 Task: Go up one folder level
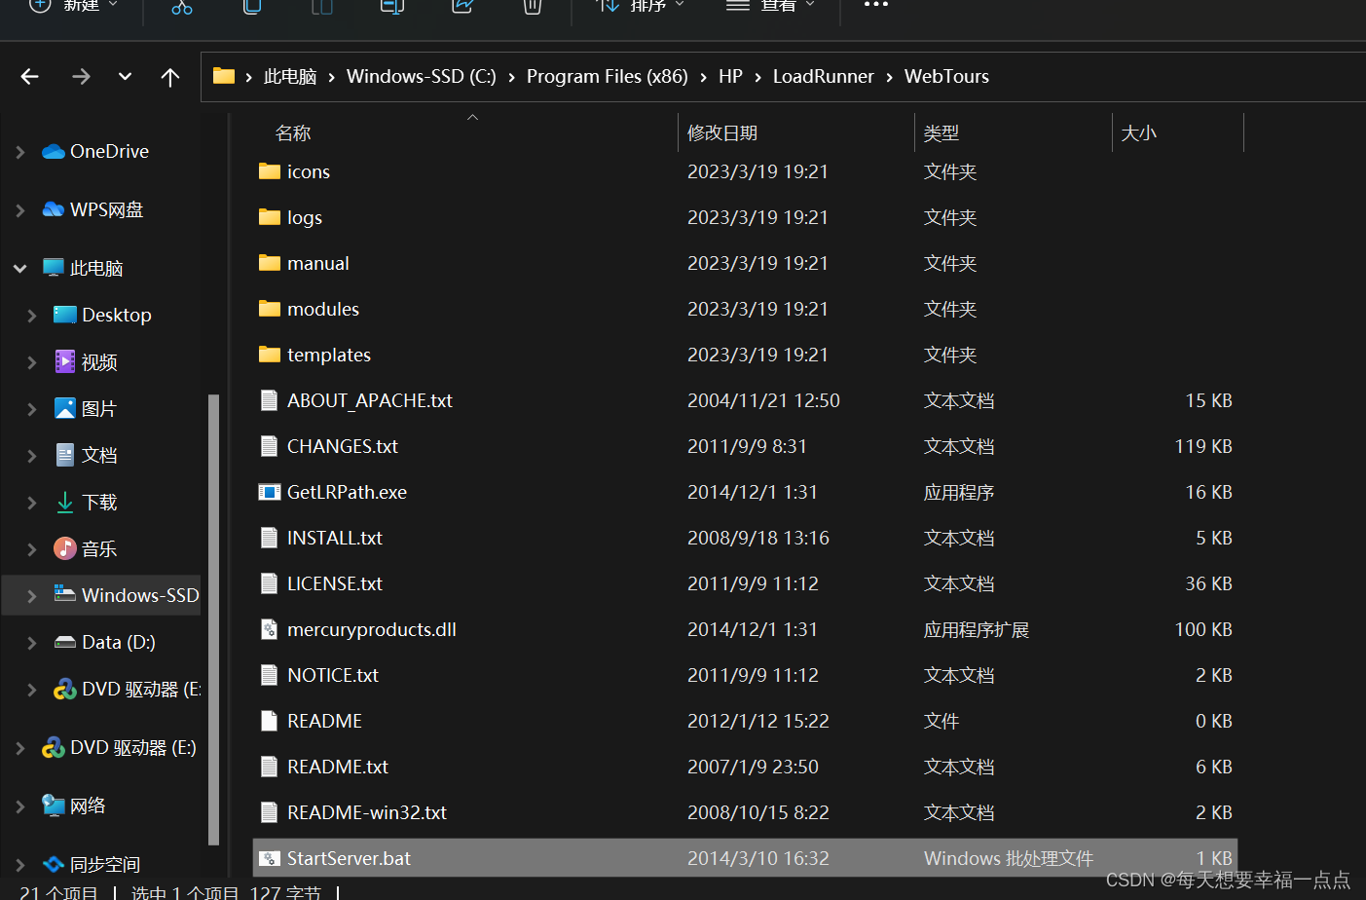(x=170, y=77)
